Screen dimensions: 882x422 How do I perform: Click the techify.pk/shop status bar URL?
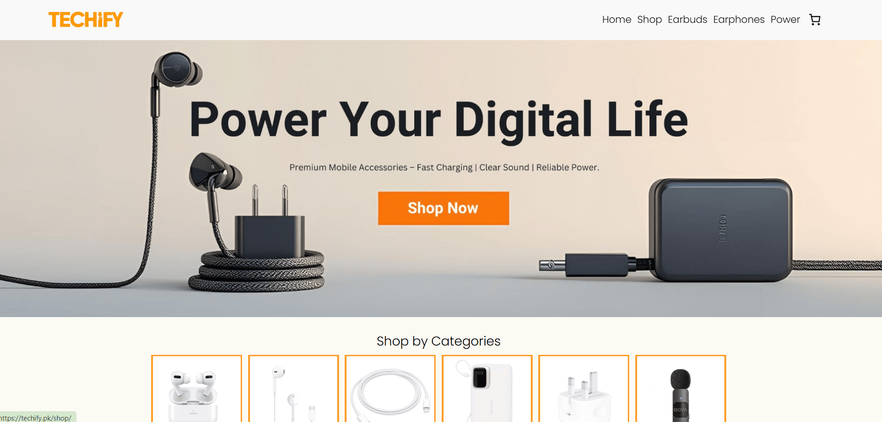point(36,418)
